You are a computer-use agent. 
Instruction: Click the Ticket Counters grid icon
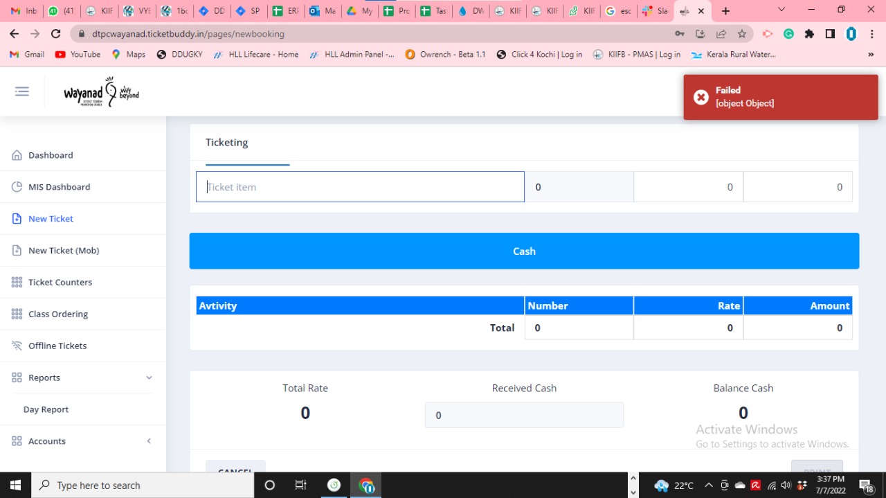pos(17,283)
